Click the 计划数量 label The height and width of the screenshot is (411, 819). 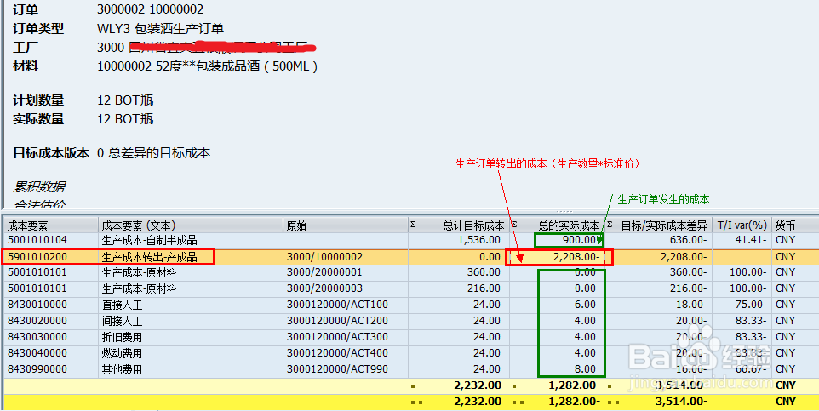coord(38,100)
